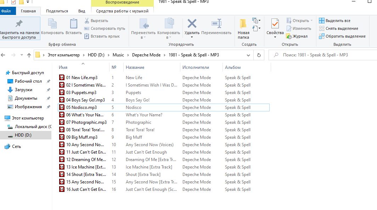377x210 pixels.
Task: Open the Open (Открыть) dropdown arrow
Action: [311, 21]
